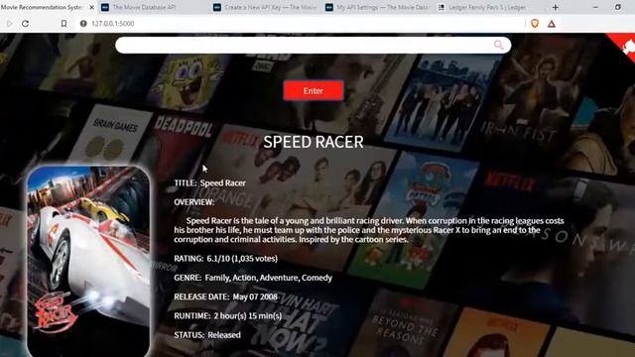The height and width of the screenshot is (357, 635).
Task: Click the forward navigation arrow
Action: [x=9, y=24]
